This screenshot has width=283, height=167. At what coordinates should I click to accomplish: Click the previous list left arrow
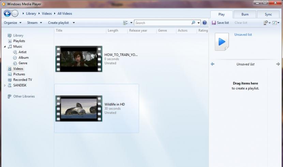pos(213,64)
